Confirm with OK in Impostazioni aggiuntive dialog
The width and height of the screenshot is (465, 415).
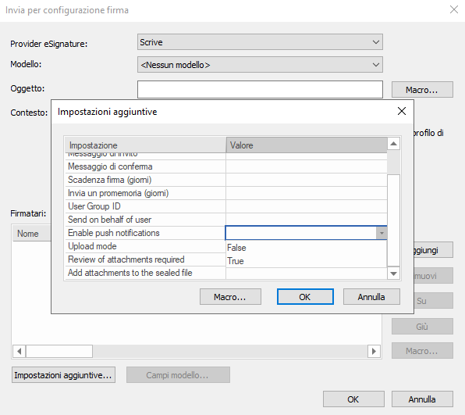click(305, 297)
